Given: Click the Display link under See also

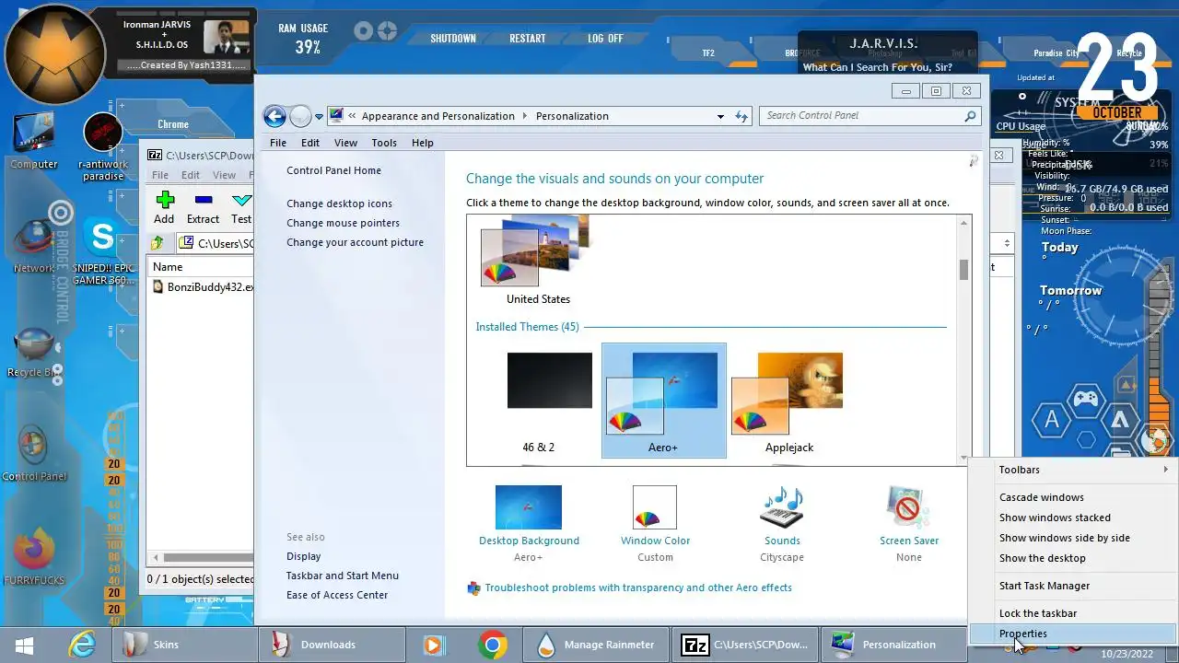Looking at the screenshot, I should click(303, 556).
